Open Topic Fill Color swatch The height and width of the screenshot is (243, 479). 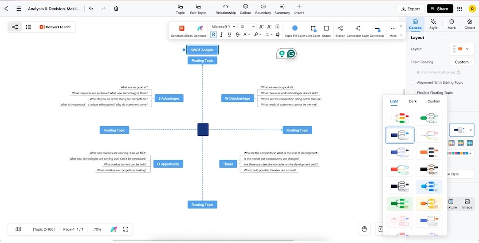[x=295, y=28]
